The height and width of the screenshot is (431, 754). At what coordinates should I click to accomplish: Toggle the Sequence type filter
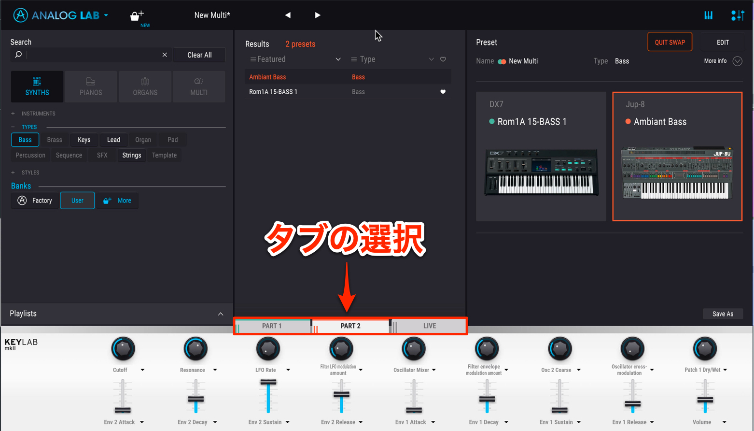pos(69,155)
